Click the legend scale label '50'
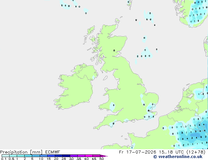 [101, 159]
